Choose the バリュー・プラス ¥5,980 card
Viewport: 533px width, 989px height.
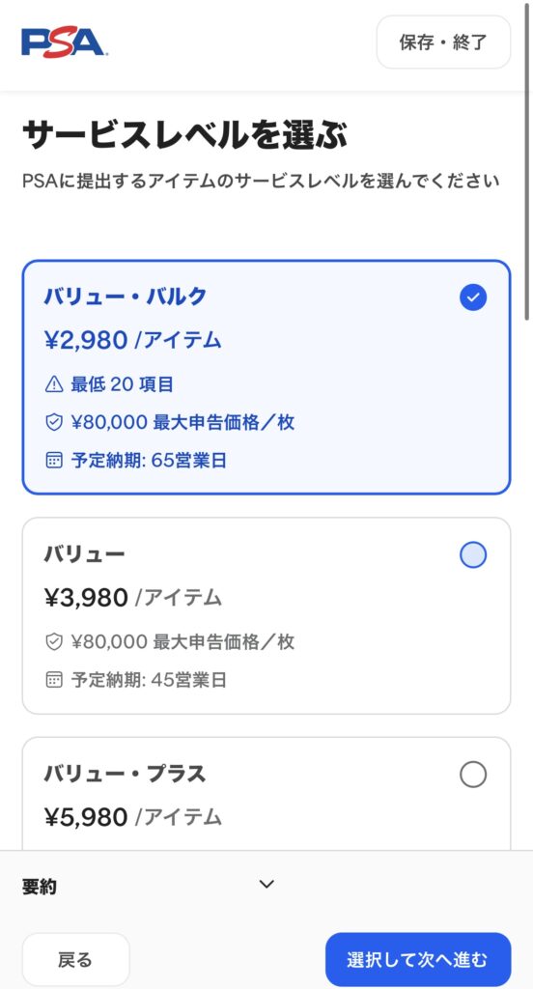tap(266, 794)
